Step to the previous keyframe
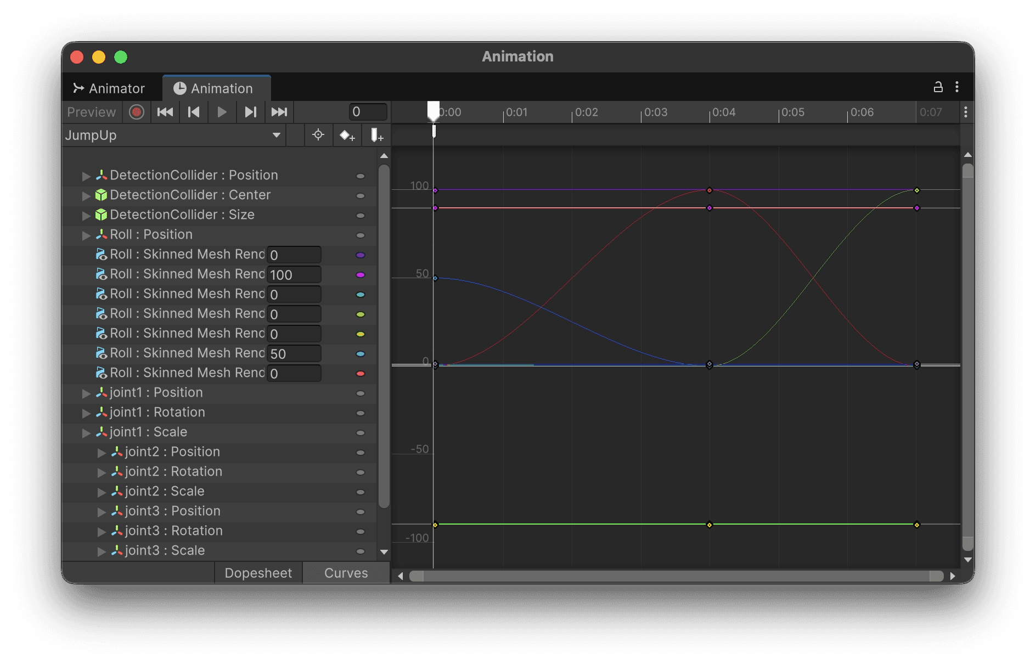 [194, 112]
